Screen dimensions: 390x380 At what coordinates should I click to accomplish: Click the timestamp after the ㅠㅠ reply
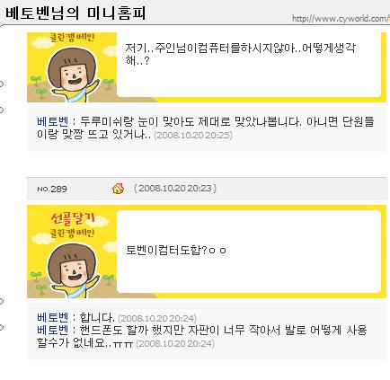click(x=175, y=343)
